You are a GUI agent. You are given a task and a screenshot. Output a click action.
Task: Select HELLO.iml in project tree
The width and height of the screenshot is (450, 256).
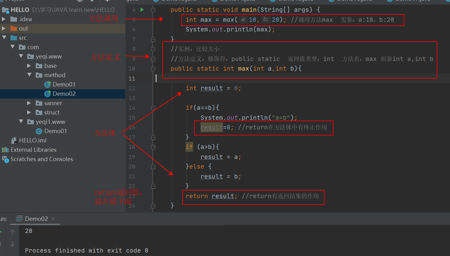(63, 140)
